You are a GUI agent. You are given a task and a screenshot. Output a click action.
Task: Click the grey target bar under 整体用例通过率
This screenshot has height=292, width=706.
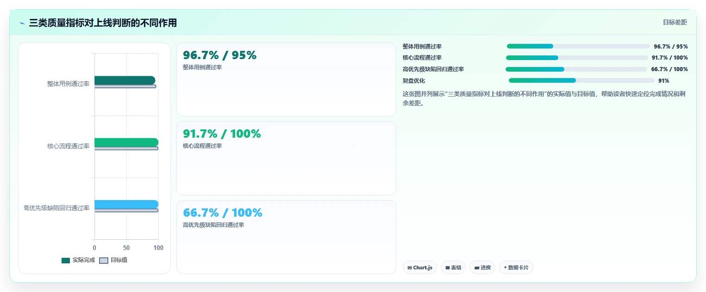click(125, 86)
